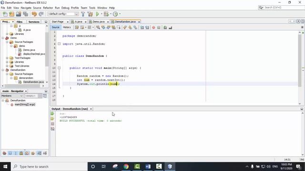Image resolution: width=305 pixels, height=171 pixels.
Task: Click the NetBeans cube icon on taskbar
Action: [170, 167]
